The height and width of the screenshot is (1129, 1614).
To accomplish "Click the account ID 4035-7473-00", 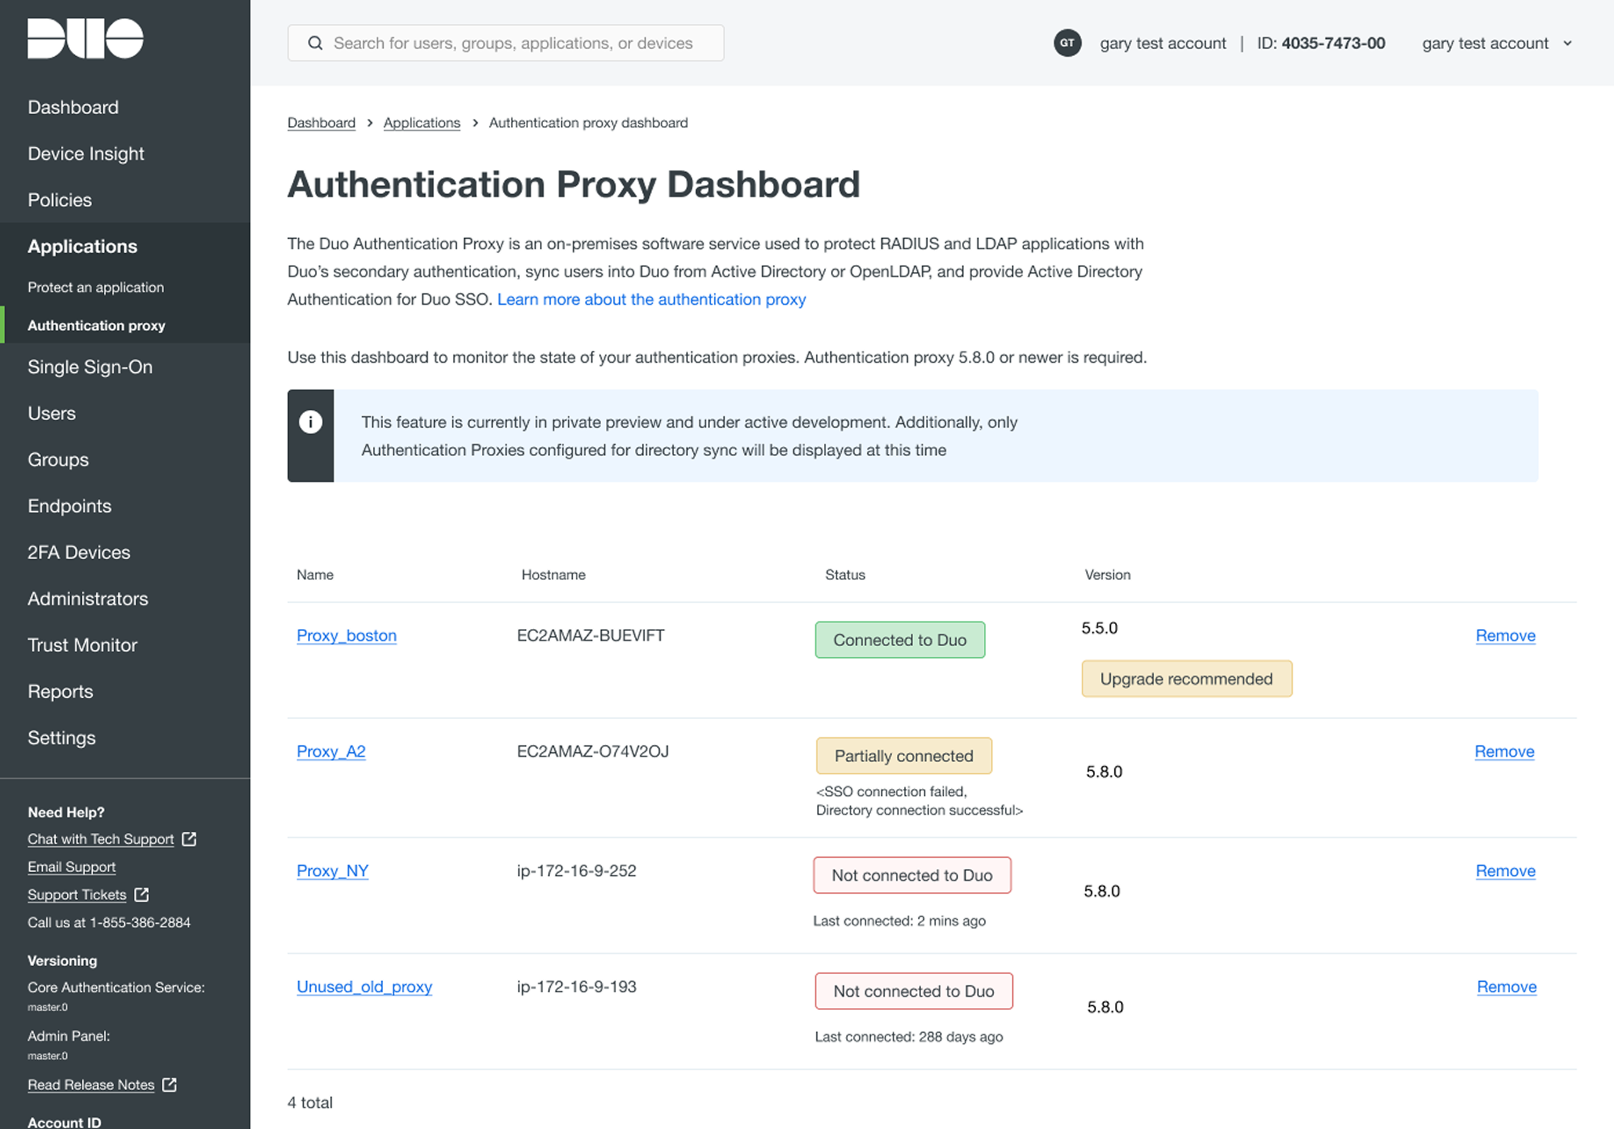I will point(1333,43).
